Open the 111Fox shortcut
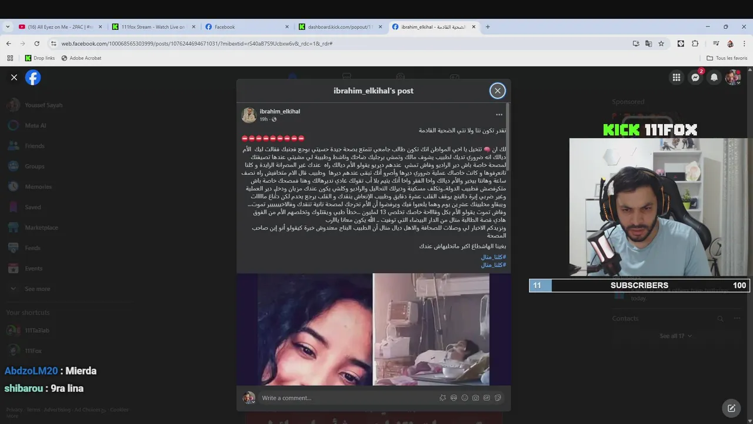Image resolution: width=753 pixels, height=424 pixels. (33, 351)
